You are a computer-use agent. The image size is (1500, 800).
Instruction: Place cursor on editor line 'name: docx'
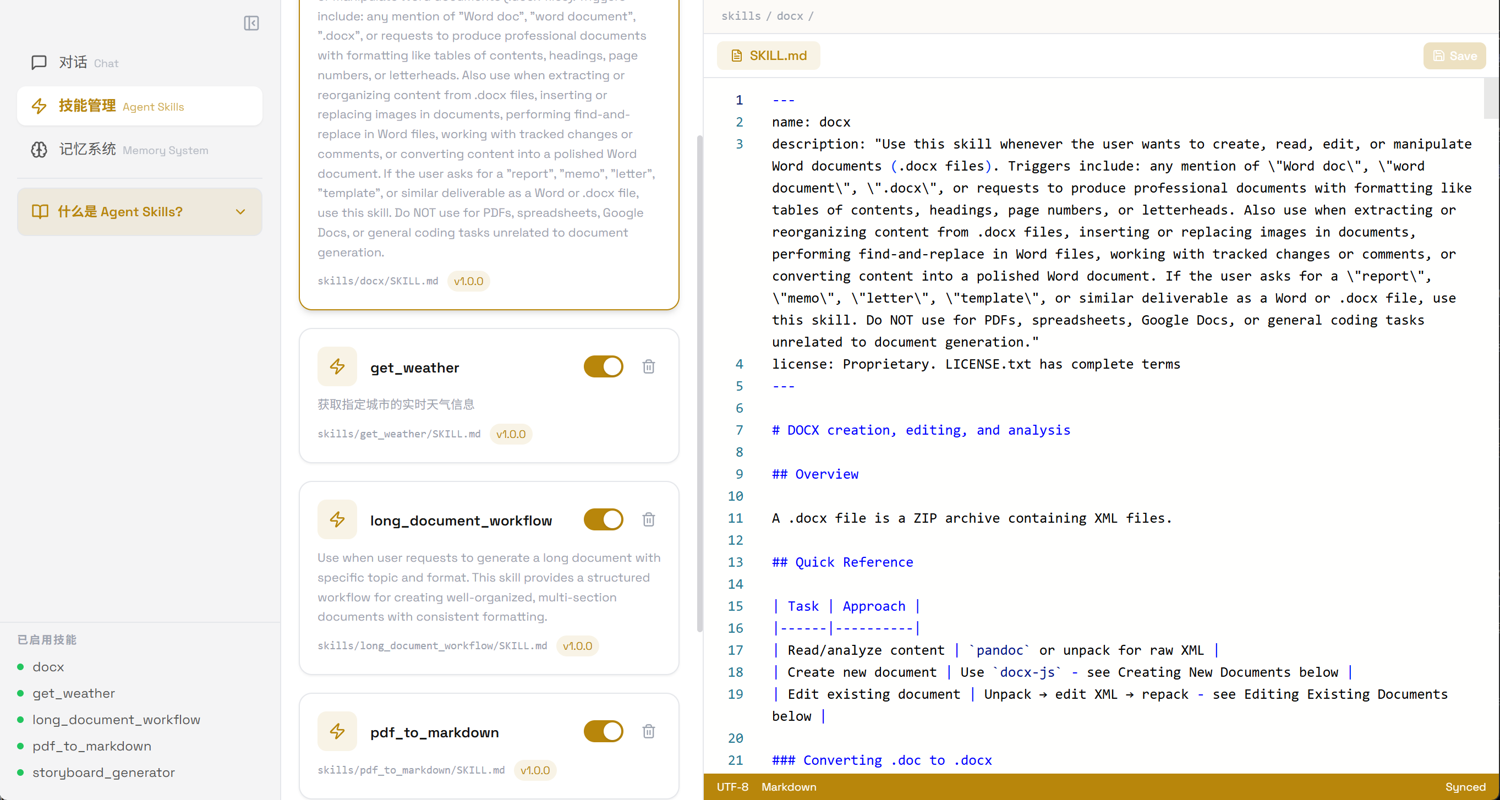[811, 122]
